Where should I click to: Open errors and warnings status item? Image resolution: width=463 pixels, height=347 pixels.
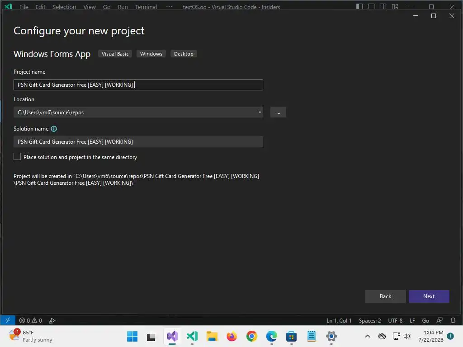(31, 320)
